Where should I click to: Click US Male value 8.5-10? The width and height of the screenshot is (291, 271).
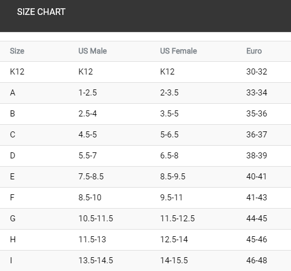click(x=90, y=198)
